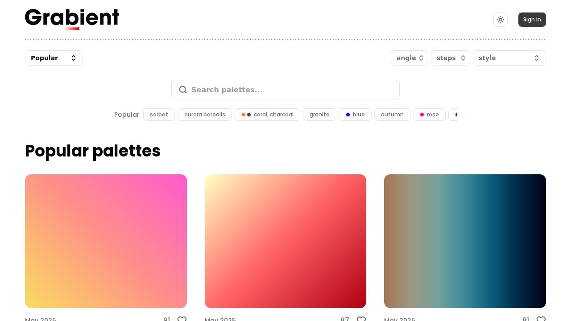Screen dimensions: 571x321
Task: Open the yellow-to-pink gradient palette card
Action: [x=106, y=241]
